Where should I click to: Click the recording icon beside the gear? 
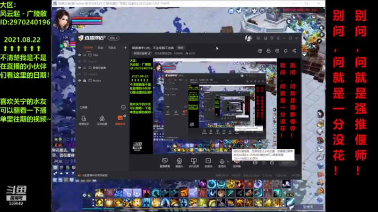(255, 163)
